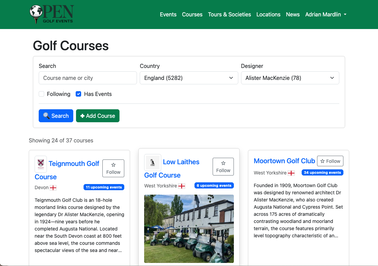Click the England flag beside Devon
Image resolution: width=378 pixels, height=266 pixels.
pyautogui.click(x=53, y=188)
